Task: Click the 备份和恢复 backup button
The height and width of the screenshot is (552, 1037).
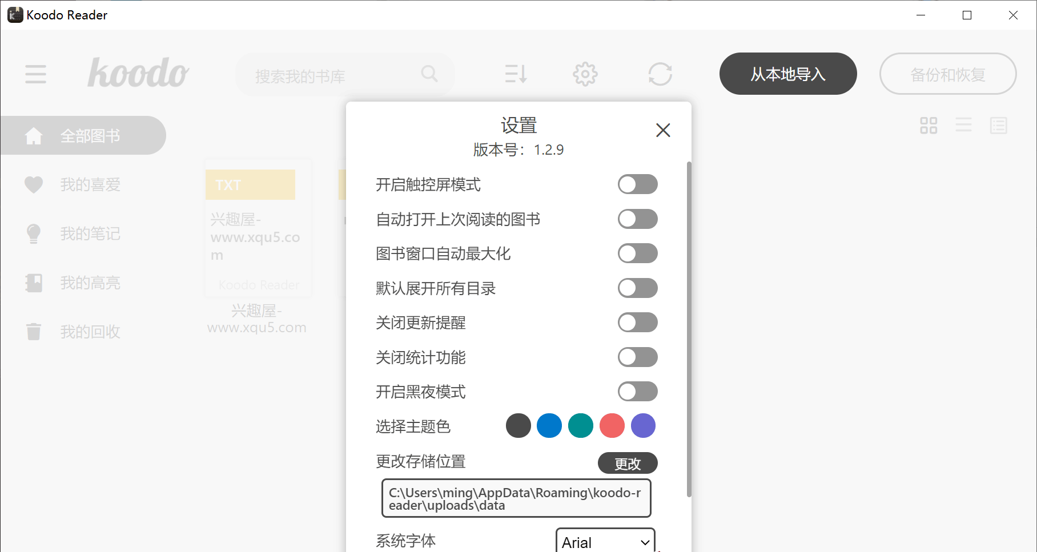Action: [x=947, y=74]
